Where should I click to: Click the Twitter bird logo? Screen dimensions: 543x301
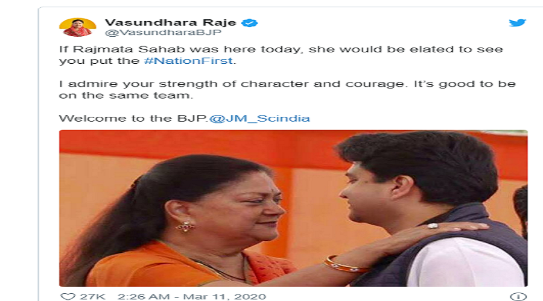coord(518,23)
